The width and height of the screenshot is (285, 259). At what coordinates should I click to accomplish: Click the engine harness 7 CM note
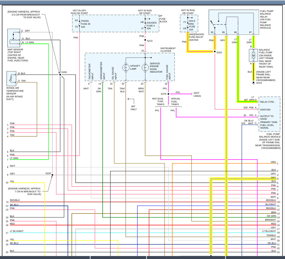tap(24, 191)
